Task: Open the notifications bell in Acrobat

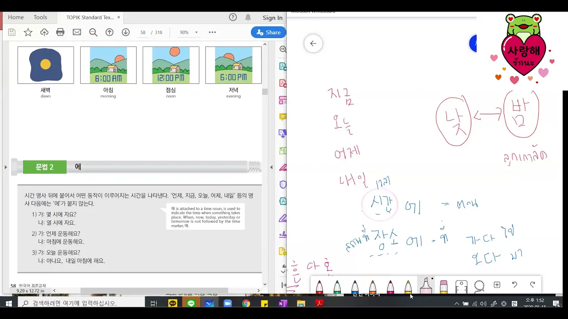Action: click(248, 17)
